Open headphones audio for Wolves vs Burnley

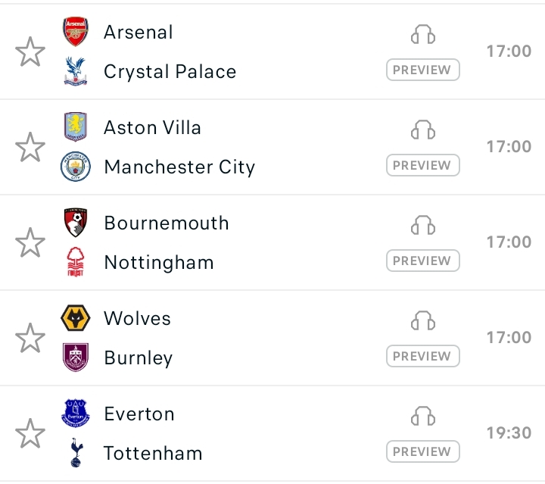click(x=423, y=321)
